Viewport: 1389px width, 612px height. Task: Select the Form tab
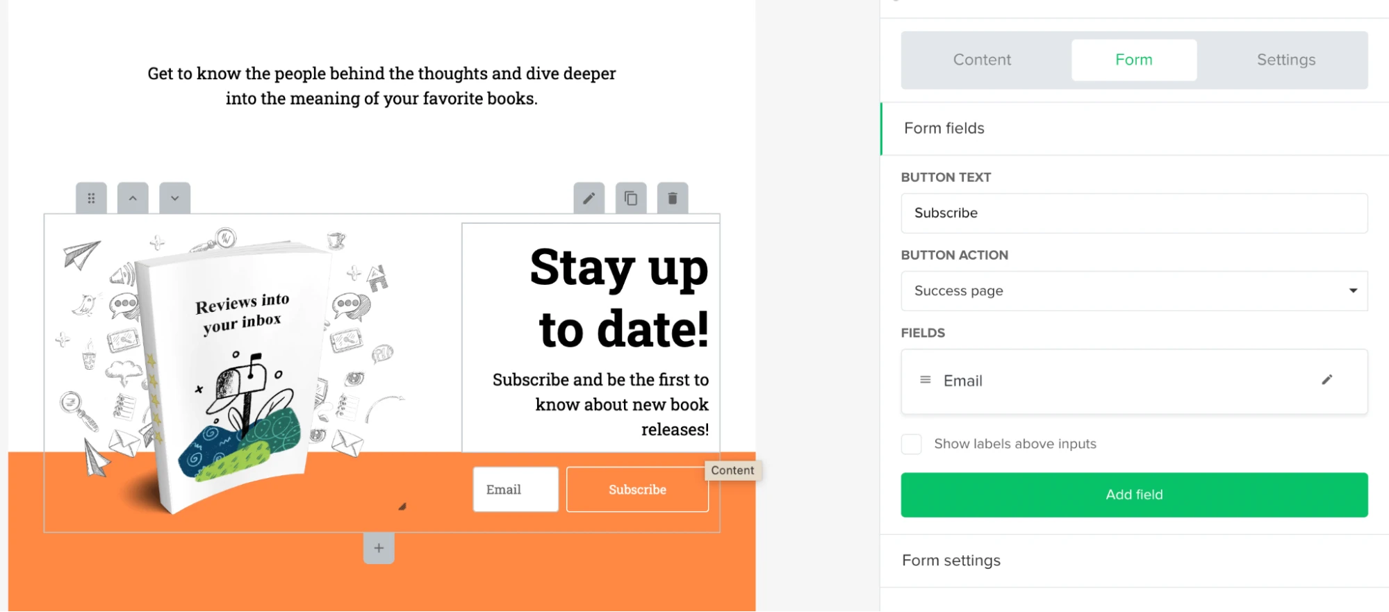(1133, 60)
